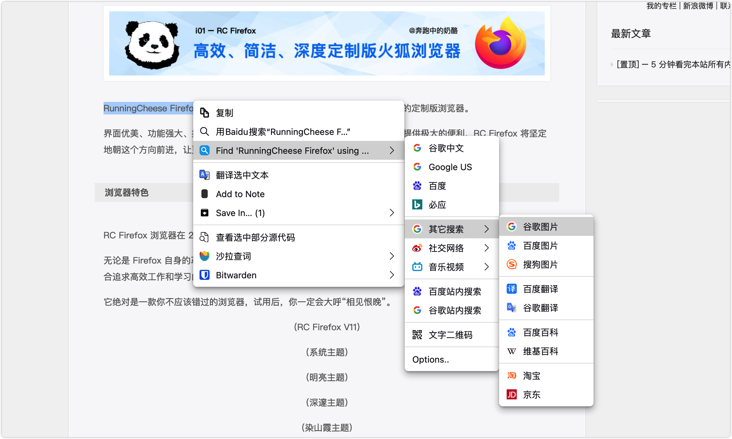The image size is (732, 439).
Task: Select Google US search entry
Action: click(x=450, y=167)
